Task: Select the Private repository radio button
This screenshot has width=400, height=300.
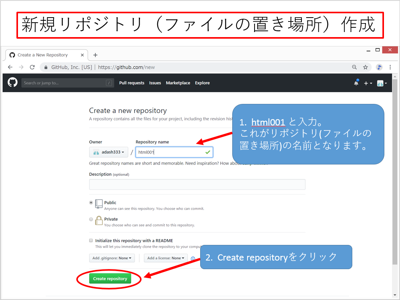Action: point(91,219)
